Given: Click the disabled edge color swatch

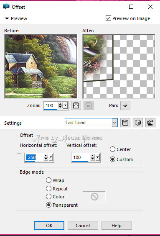Looking at the screenshot, I should click(x=94, y=196).
